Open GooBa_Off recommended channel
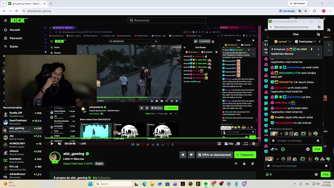The width and height of the screenshot is (334, 188). pyautogui.click(x=22, y=114)
